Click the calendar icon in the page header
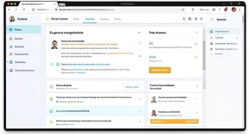The height and width of the screenshot is (134, 249). [190, 19]
